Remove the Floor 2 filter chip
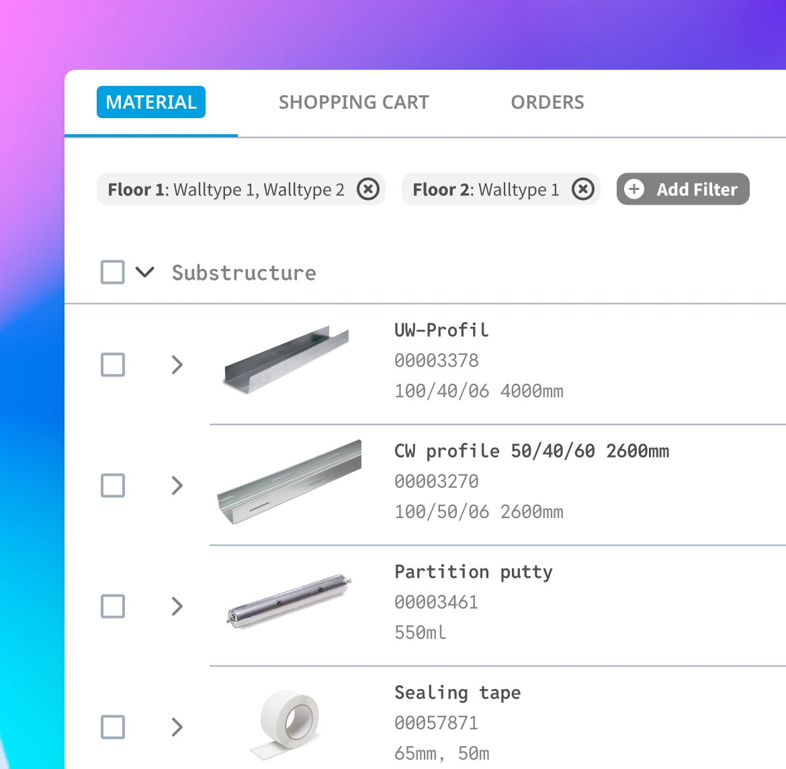Screen dimensions: 786x769 point(583,189)
